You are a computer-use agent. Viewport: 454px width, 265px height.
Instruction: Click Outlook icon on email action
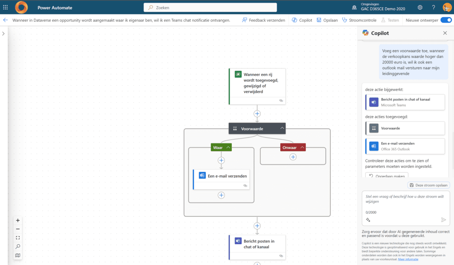(202, 175)
